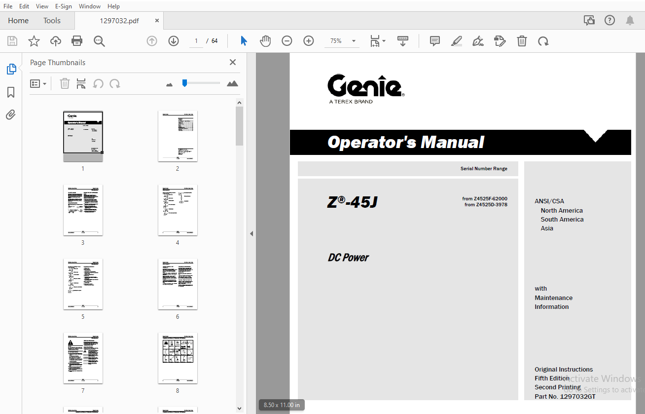Click the Save file icon
The image size is (645, 414).
[12, 41]
